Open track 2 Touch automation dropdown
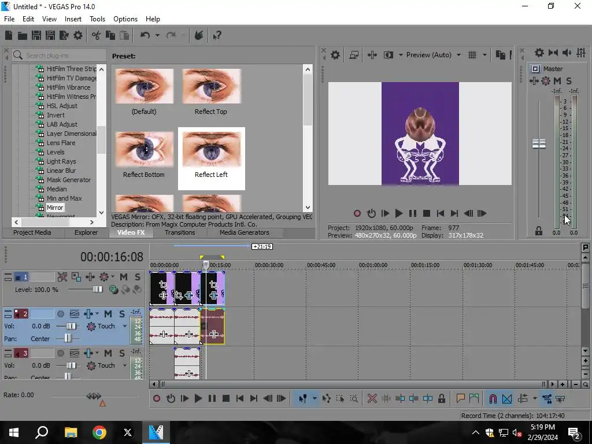Image resolution: width=592 pixels, height=444 pixels. pos(125,326)
